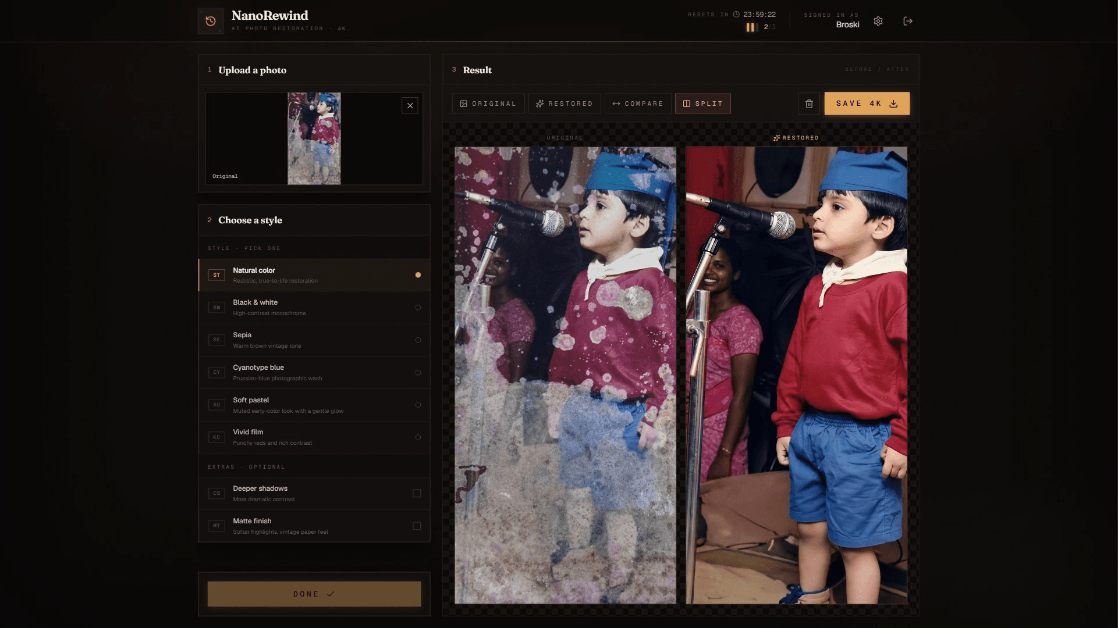Click the ST badge beside Natural color

pyautogui.click(x=216, y=275)
